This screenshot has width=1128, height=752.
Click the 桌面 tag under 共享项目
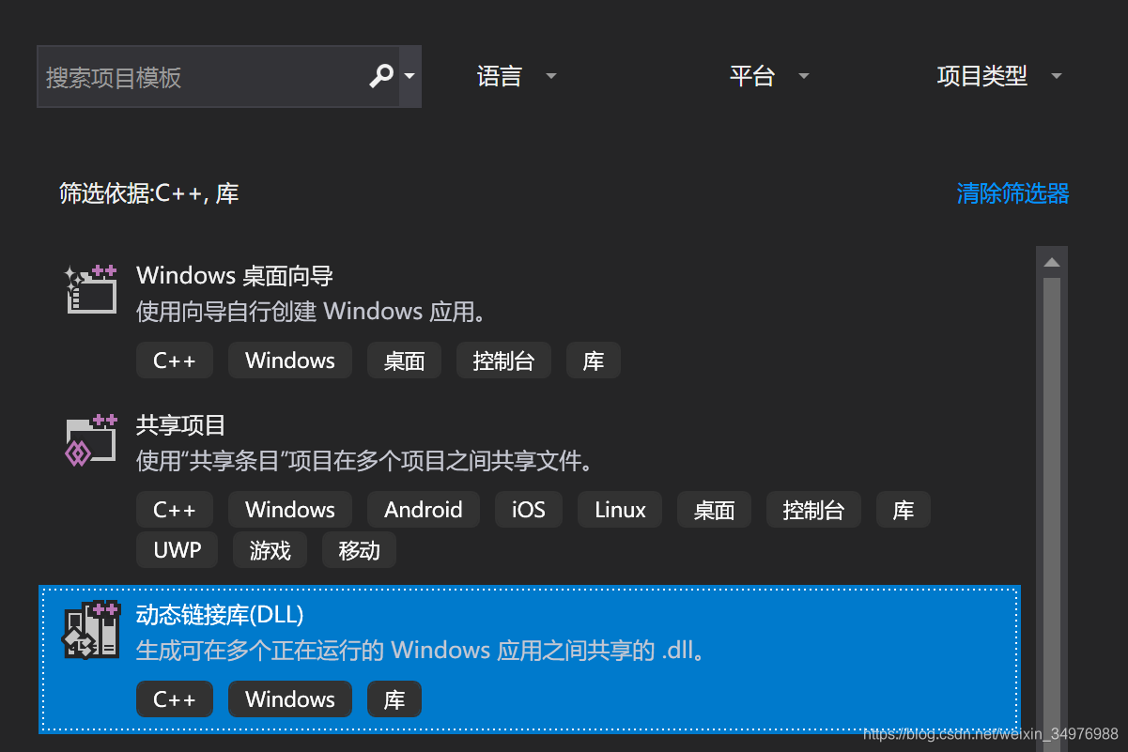tap(714, 510)
